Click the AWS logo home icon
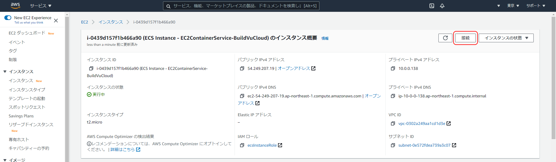 coord(15,5)
